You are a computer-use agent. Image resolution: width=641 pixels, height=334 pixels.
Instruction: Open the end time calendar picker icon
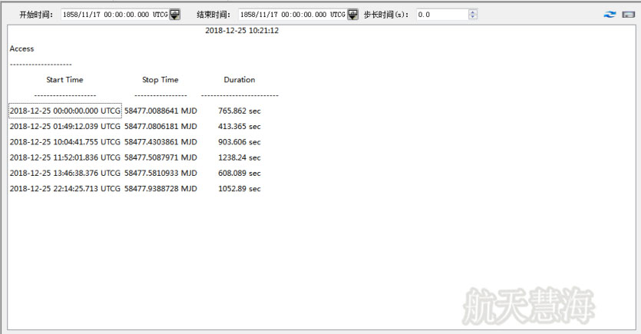[352, 15]
